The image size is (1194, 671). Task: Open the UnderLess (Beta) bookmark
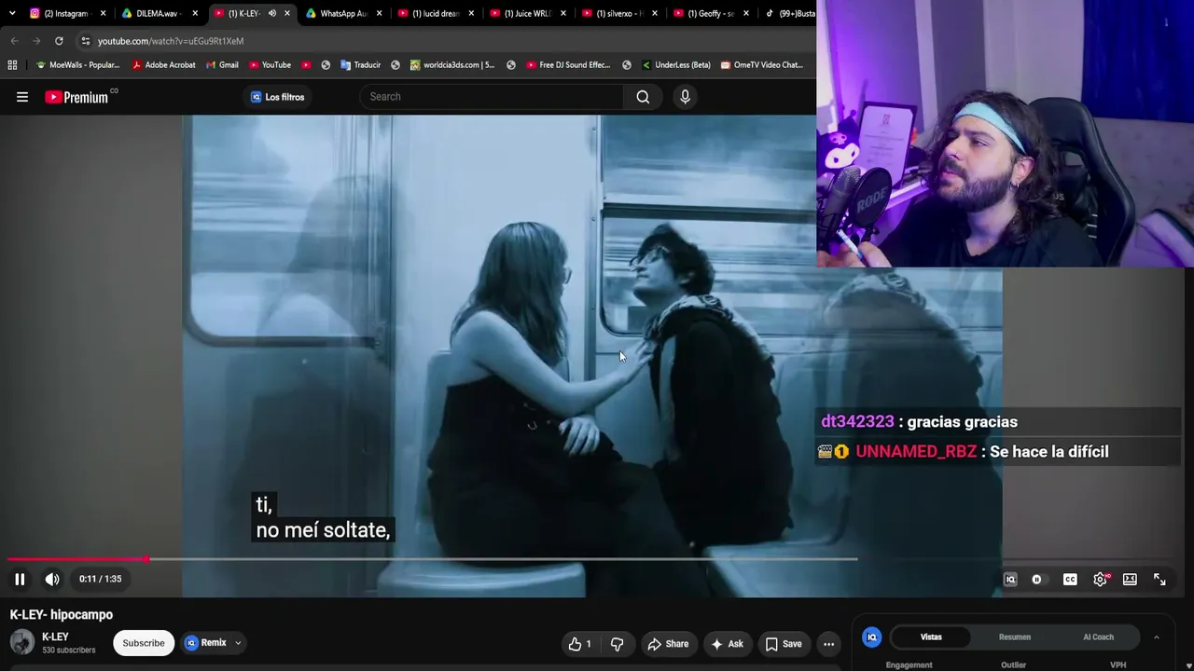click(x=676, y=65)
